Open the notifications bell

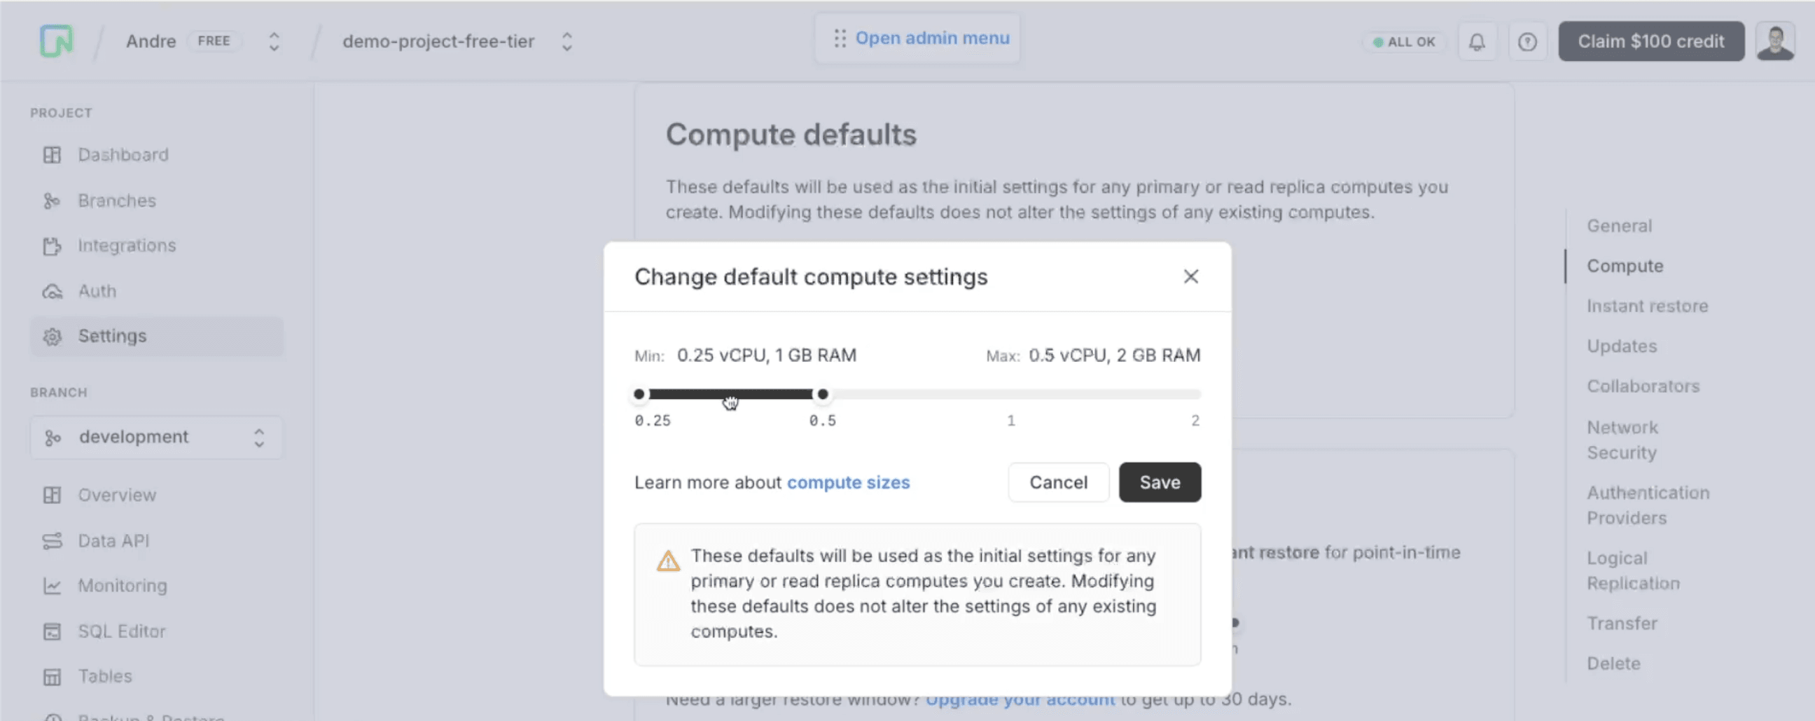coord(1477,42)
